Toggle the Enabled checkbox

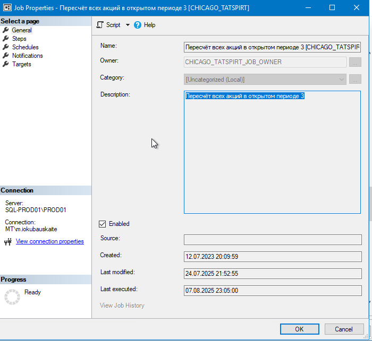(x=102, y=224)
